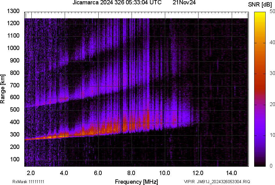
Task: Click the Frequency [MHz] axis label
Action: (x=136, y=182)
